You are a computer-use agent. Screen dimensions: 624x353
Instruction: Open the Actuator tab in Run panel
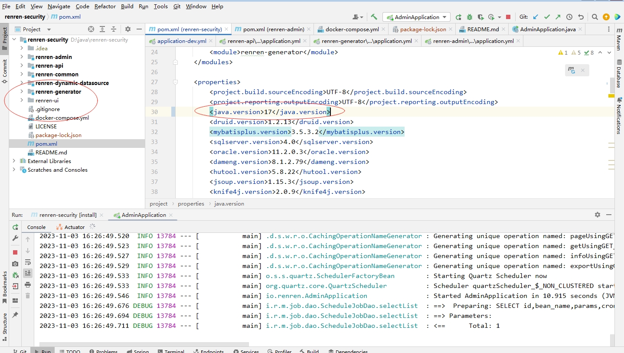[x=74, y=227]
